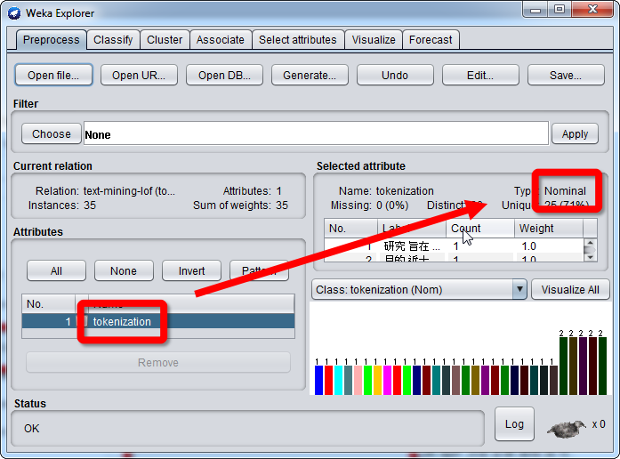Open the dataset editor with Edit...
Image resolution: width=620 pixels, height=459 pixels.
coord(480,75)
